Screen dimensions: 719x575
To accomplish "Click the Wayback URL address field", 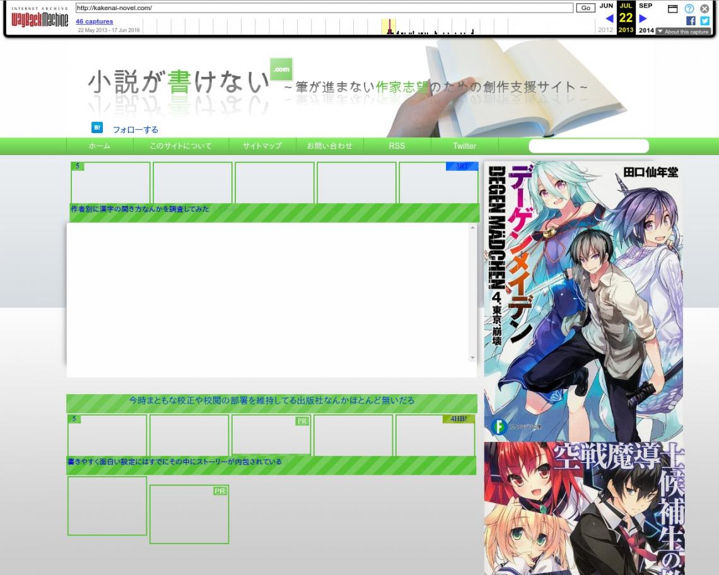I will 324,8.
